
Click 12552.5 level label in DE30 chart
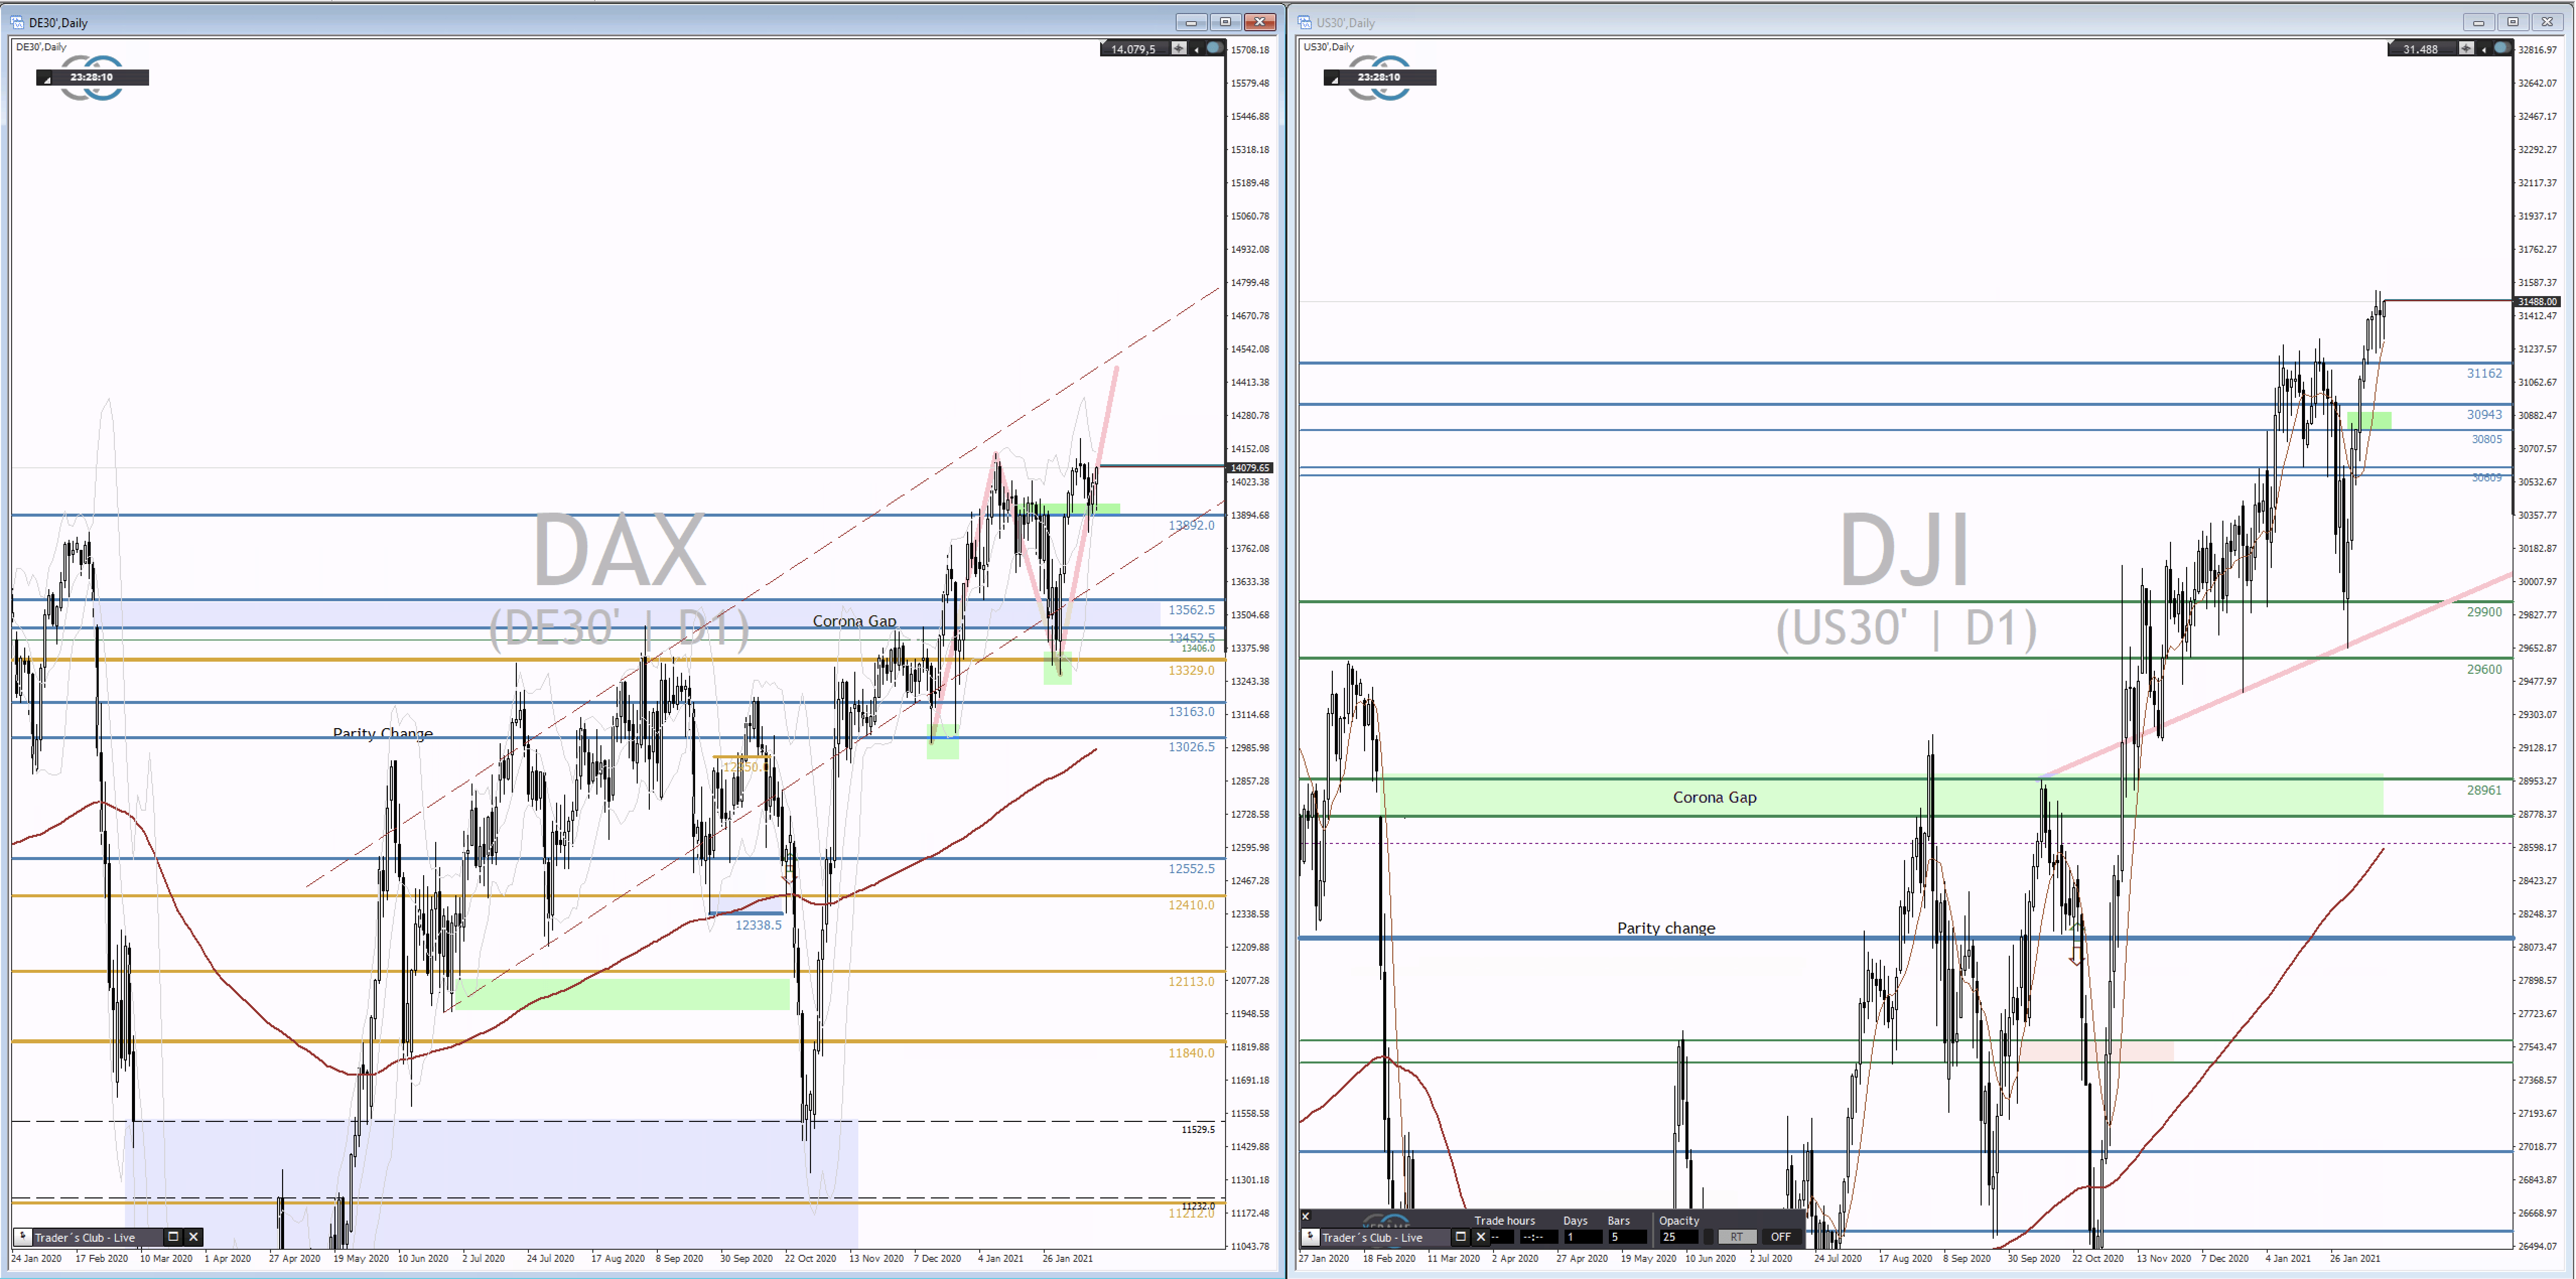1192,868
